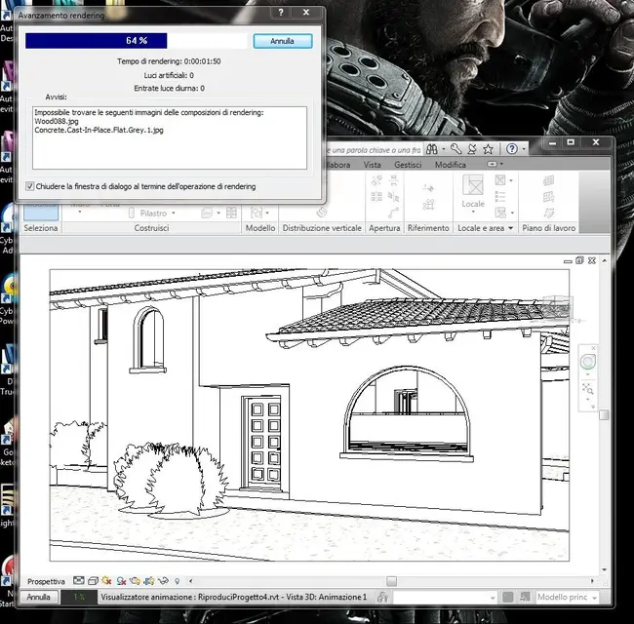
Task: Click the Set work plane icon
Action: [x=548, y=180]
